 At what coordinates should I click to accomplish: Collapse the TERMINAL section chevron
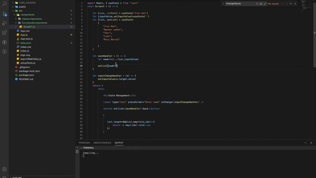(x=81, y=148)
